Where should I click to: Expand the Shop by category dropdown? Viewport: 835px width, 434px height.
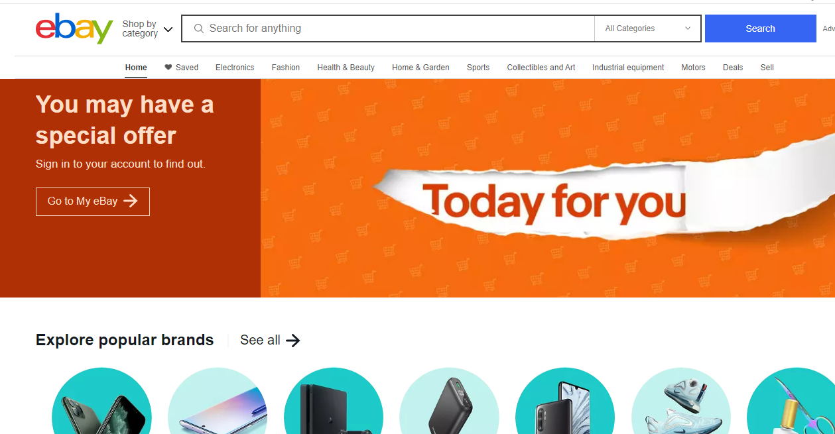point(147,28)
